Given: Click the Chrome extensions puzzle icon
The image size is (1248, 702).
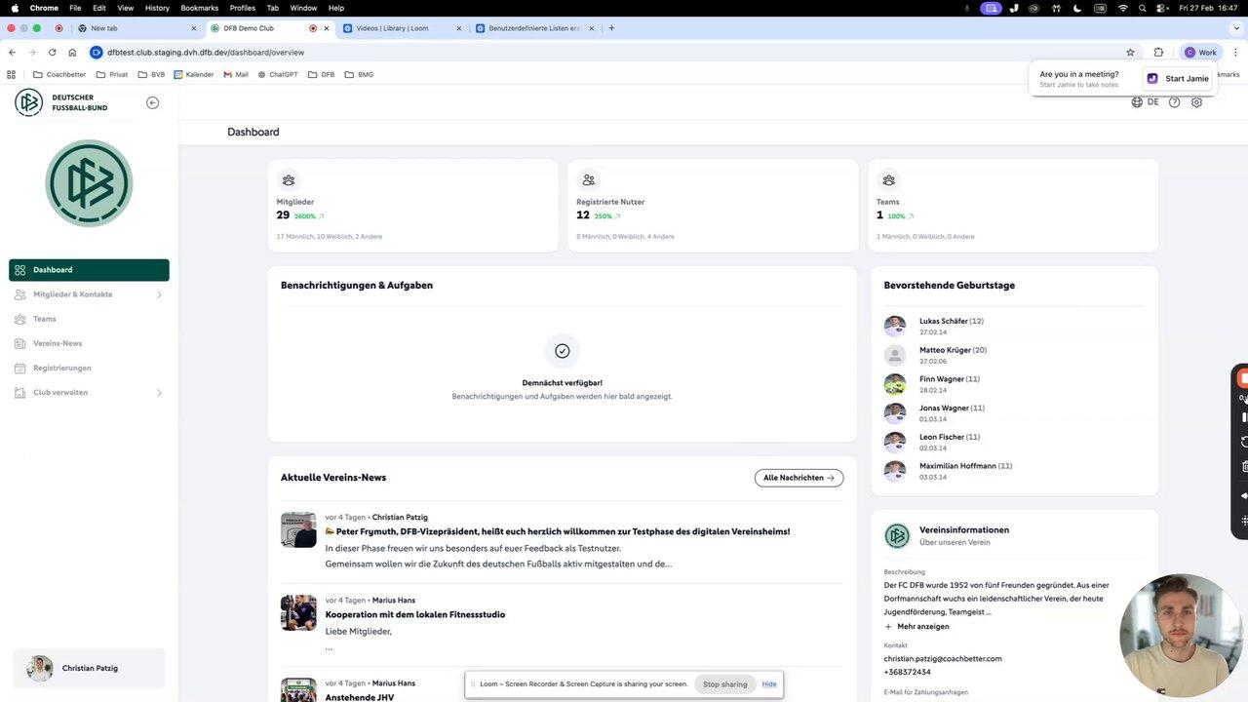Looking at the screenshot, I should coord(1158,53).
